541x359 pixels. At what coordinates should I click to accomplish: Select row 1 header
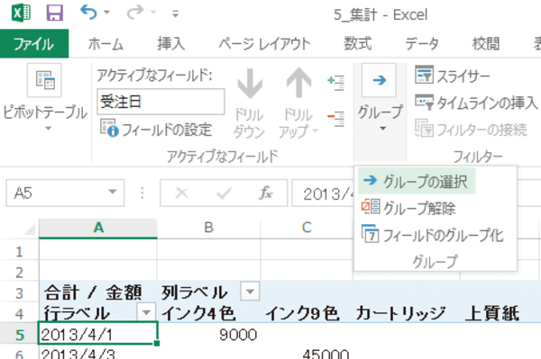(19, 252)
